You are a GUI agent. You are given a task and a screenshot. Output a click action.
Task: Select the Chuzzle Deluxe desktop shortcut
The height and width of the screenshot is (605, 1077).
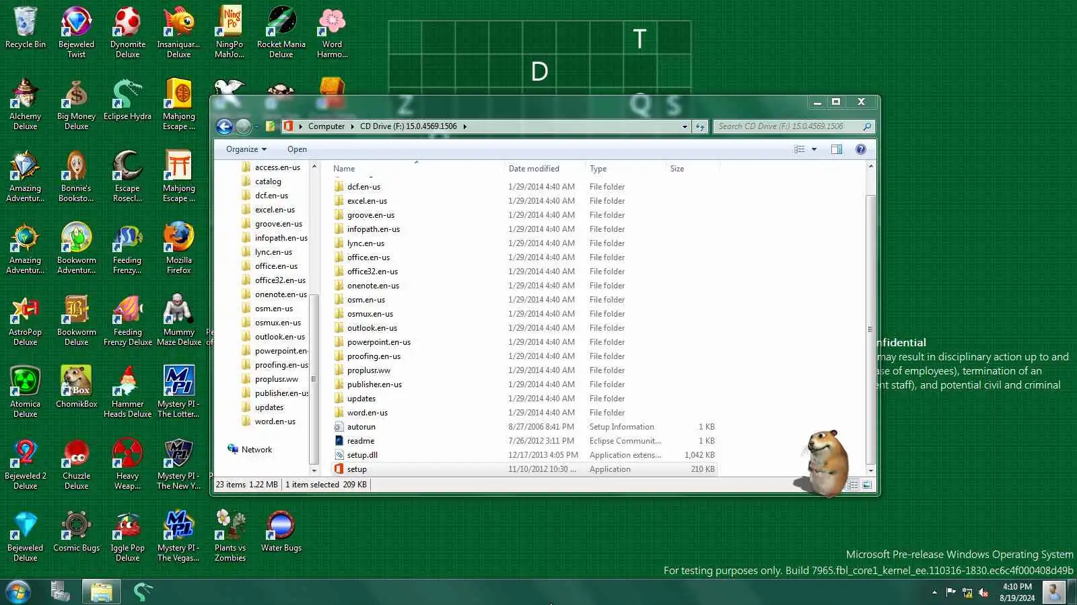click(76, 464)
